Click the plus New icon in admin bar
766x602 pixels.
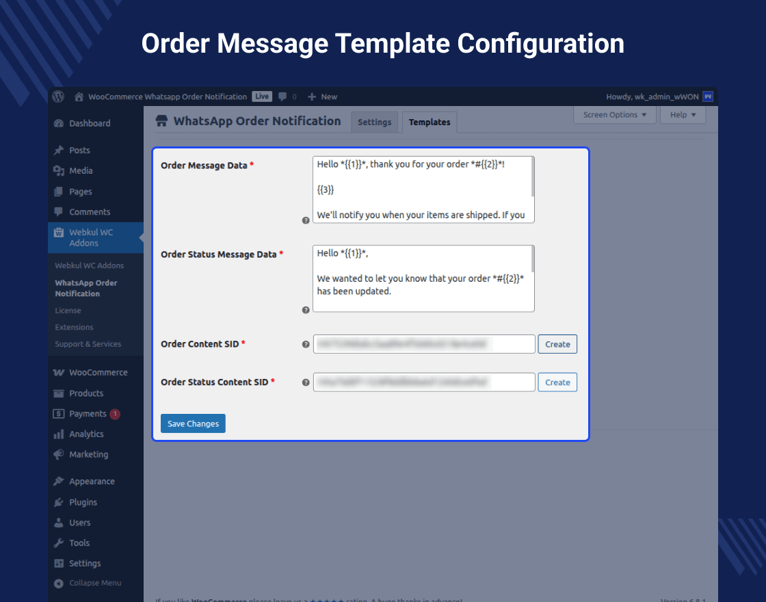click(x=312, y=96)
